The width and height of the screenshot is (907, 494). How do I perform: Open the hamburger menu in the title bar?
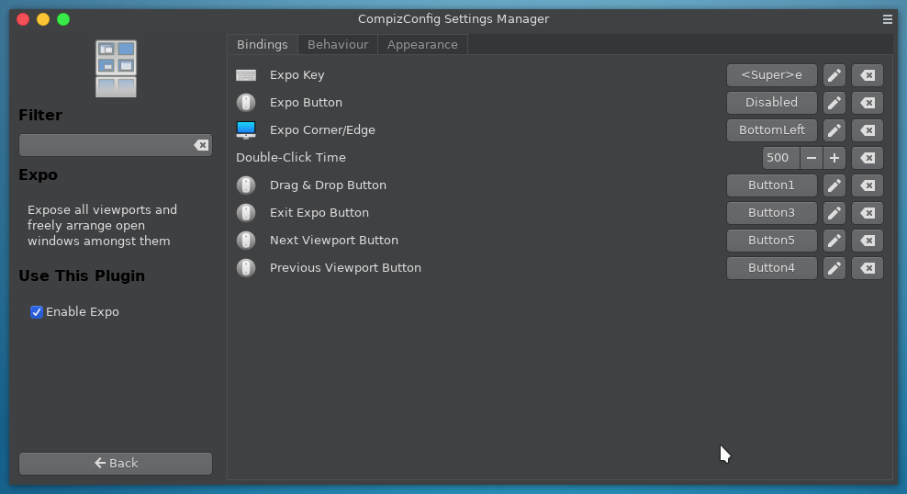[888, 19]
